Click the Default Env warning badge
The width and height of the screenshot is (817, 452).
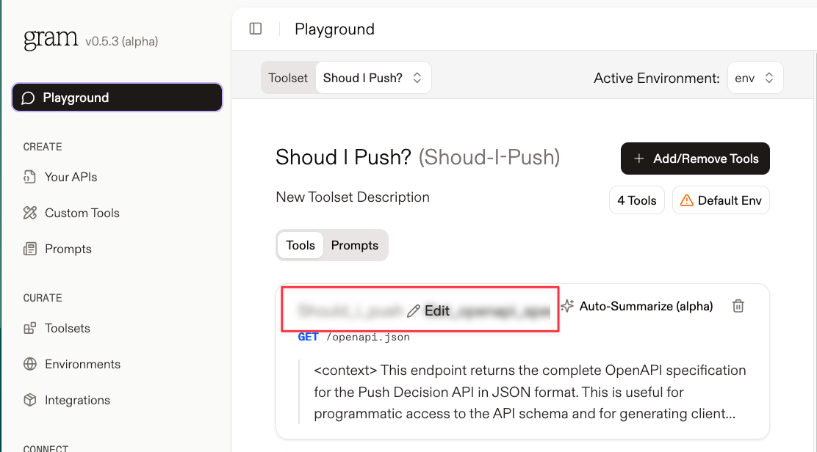(721, 200)
